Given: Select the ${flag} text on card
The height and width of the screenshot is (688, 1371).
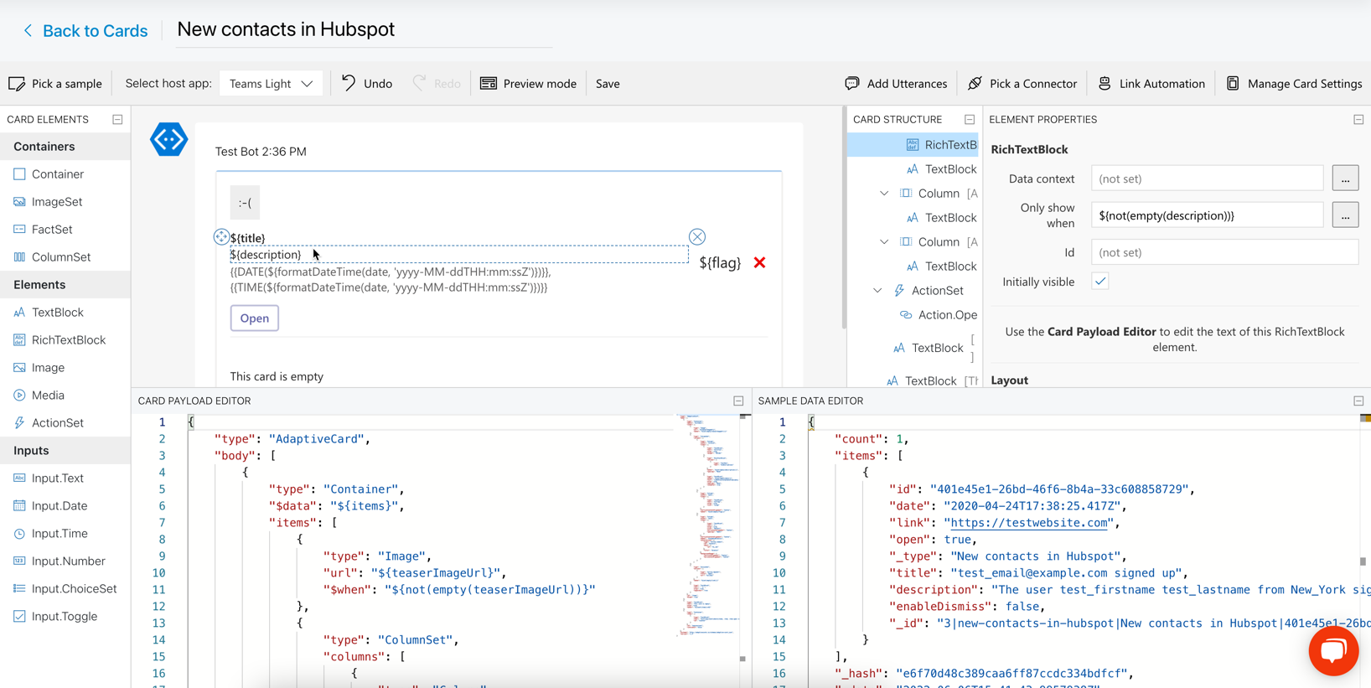Looking at the screenshot, I should 720,262.
